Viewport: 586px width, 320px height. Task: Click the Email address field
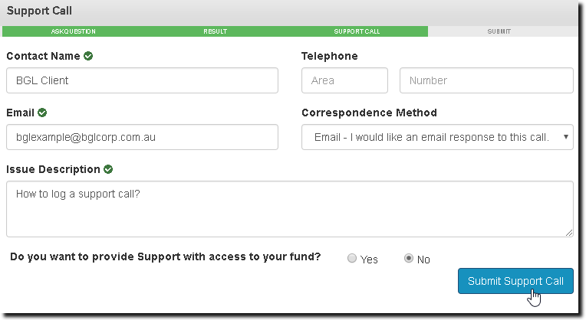pyautogui.click(x=142, y=137)
